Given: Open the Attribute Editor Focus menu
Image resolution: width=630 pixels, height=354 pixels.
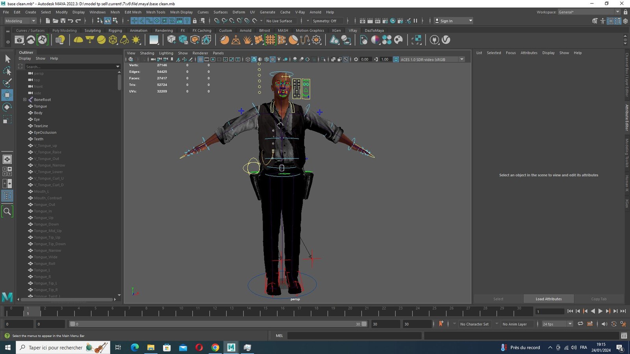Looking at the screenshot, I should coord(511,53).
